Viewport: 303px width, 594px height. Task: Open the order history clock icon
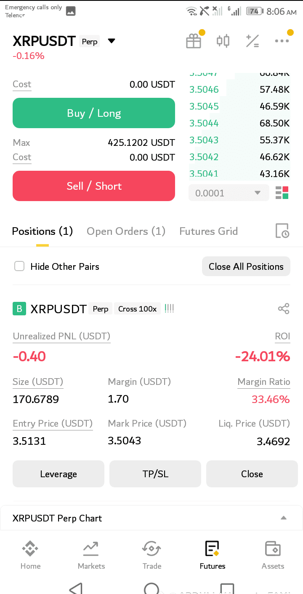[282, 231]
